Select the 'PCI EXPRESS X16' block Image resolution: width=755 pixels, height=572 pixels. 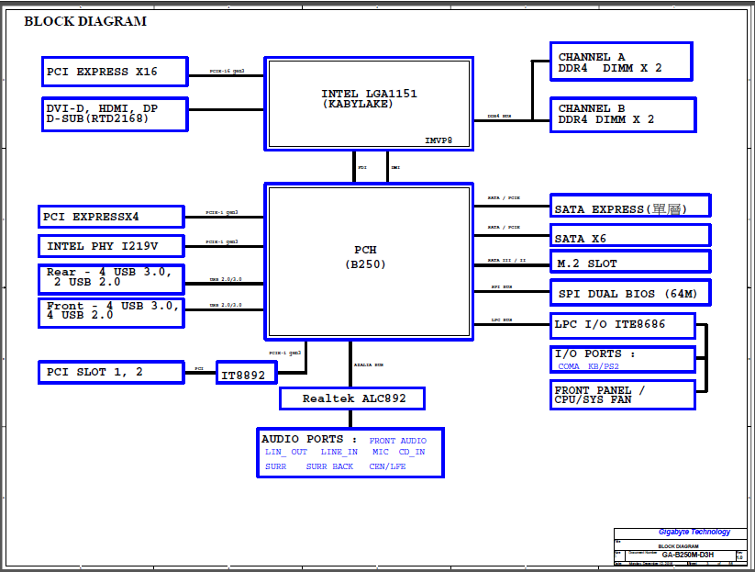[x=115, y=72]
